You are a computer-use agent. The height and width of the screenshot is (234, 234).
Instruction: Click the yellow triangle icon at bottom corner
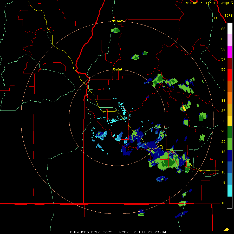[226, 229]
